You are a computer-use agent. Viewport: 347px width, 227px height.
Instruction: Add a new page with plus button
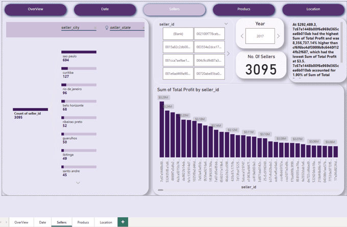tap(123, 222)
